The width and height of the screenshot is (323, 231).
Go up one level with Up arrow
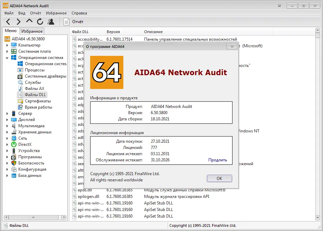pos(29,22)
